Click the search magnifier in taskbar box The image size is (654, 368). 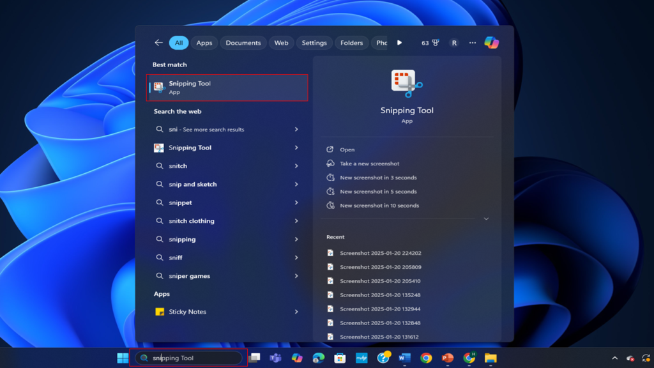point(144,358)
